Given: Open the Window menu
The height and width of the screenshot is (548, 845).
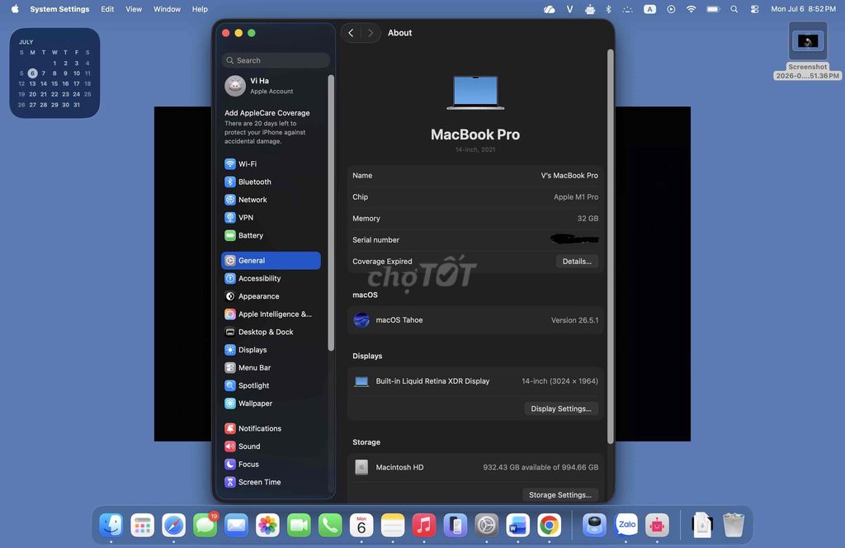Looking at the screenshot, I should [167, 9].
